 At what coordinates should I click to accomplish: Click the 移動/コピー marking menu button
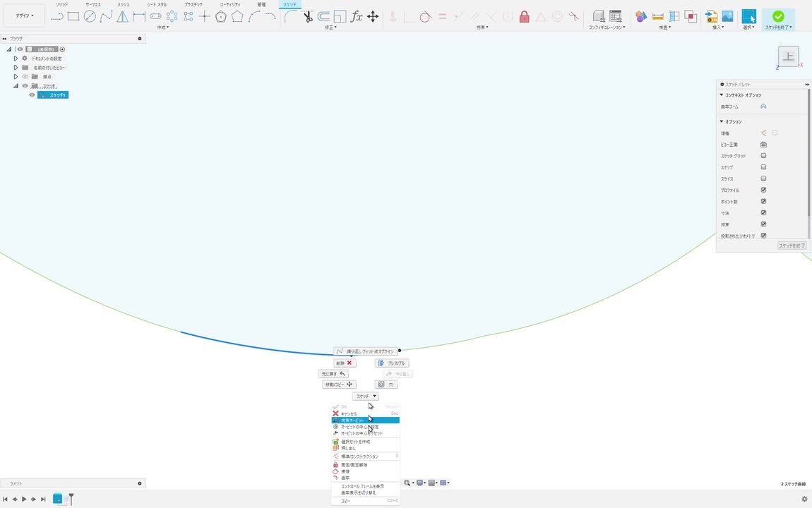coord(339,385)
